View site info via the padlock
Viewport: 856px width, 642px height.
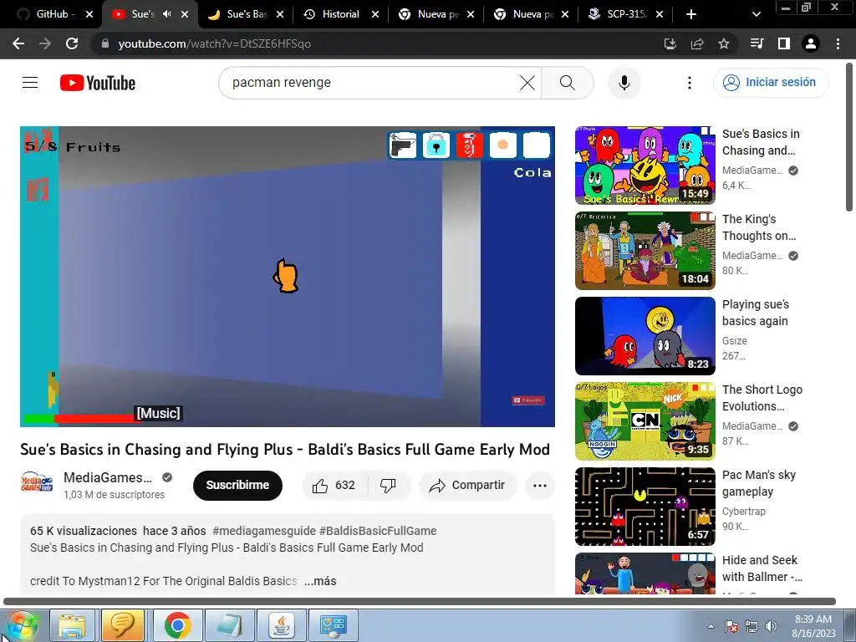coord(105,43)
